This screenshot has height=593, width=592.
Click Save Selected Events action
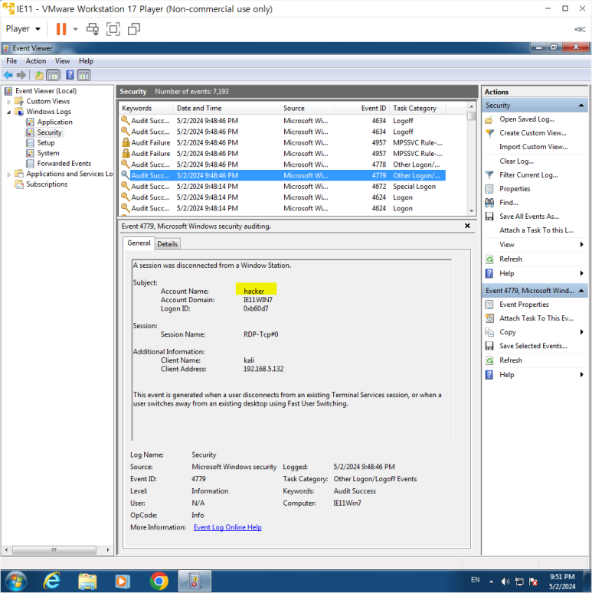(x=533, y=346)
